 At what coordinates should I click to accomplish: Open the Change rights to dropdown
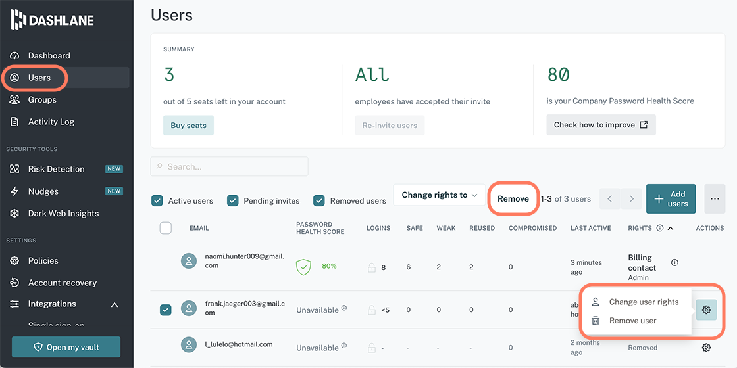(x=439, y=195)
